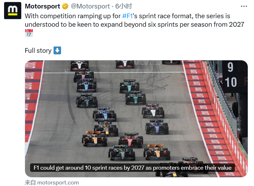Open the Motorsport profile avatar
The height and width of the screenshot is (186, 254).
[x=13, y=11]
